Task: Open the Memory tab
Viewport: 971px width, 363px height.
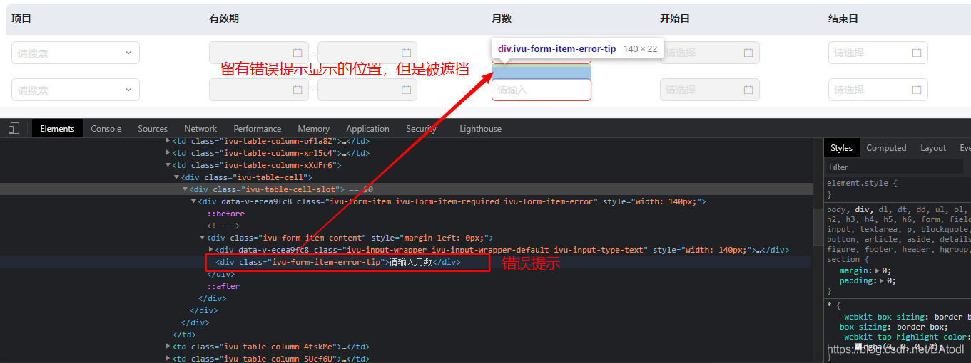Action: [x=314, y=129]
